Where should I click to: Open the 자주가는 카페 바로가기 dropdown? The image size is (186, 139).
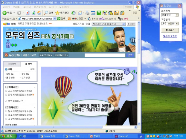(x=124, y=24)
